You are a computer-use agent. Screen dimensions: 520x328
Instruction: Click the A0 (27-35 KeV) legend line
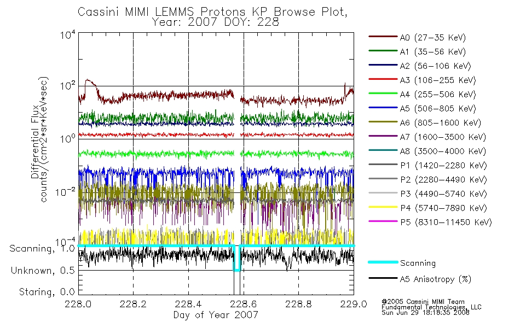tap(383, 37)
